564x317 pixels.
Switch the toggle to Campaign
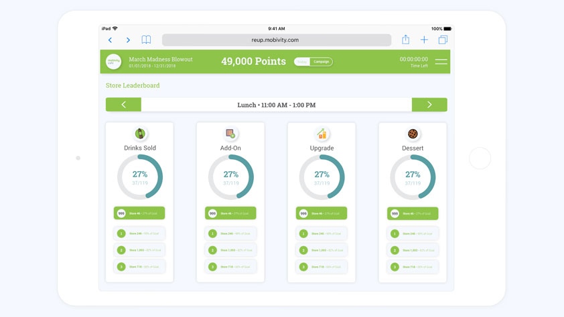point(322,62)
